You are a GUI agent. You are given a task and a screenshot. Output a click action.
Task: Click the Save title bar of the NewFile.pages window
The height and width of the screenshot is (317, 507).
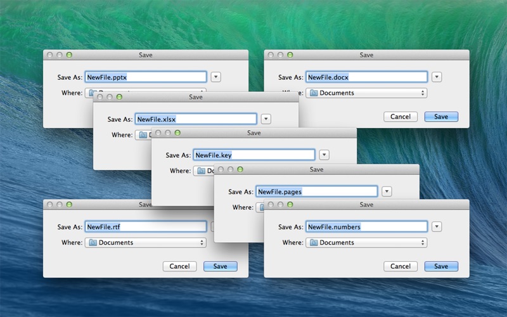tap(316, 169)
